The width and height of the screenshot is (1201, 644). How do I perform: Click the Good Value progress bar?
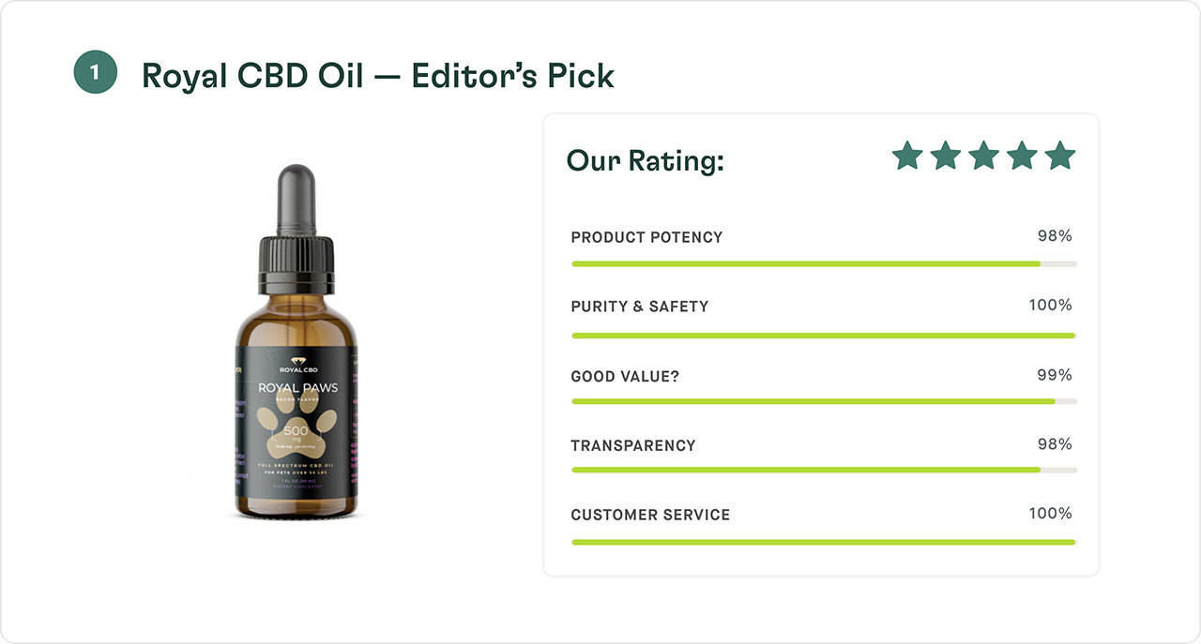[x=823, y=401]
